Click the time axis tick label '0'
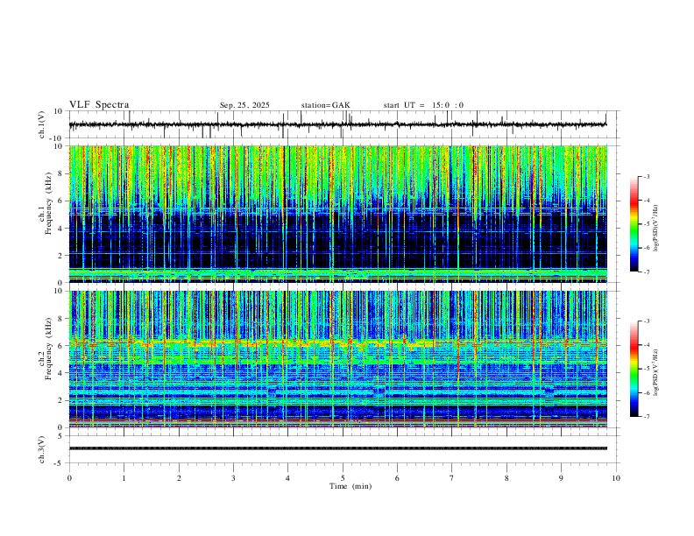Image resolution: width=694 pixels, height=536 pixels. (x=69, y=478)
